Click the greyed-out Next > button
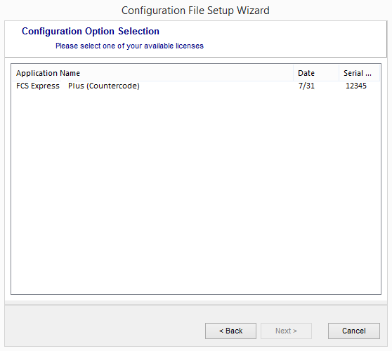Image resolution: width=392 pixels, height=351 pixels. coord(286,331)
